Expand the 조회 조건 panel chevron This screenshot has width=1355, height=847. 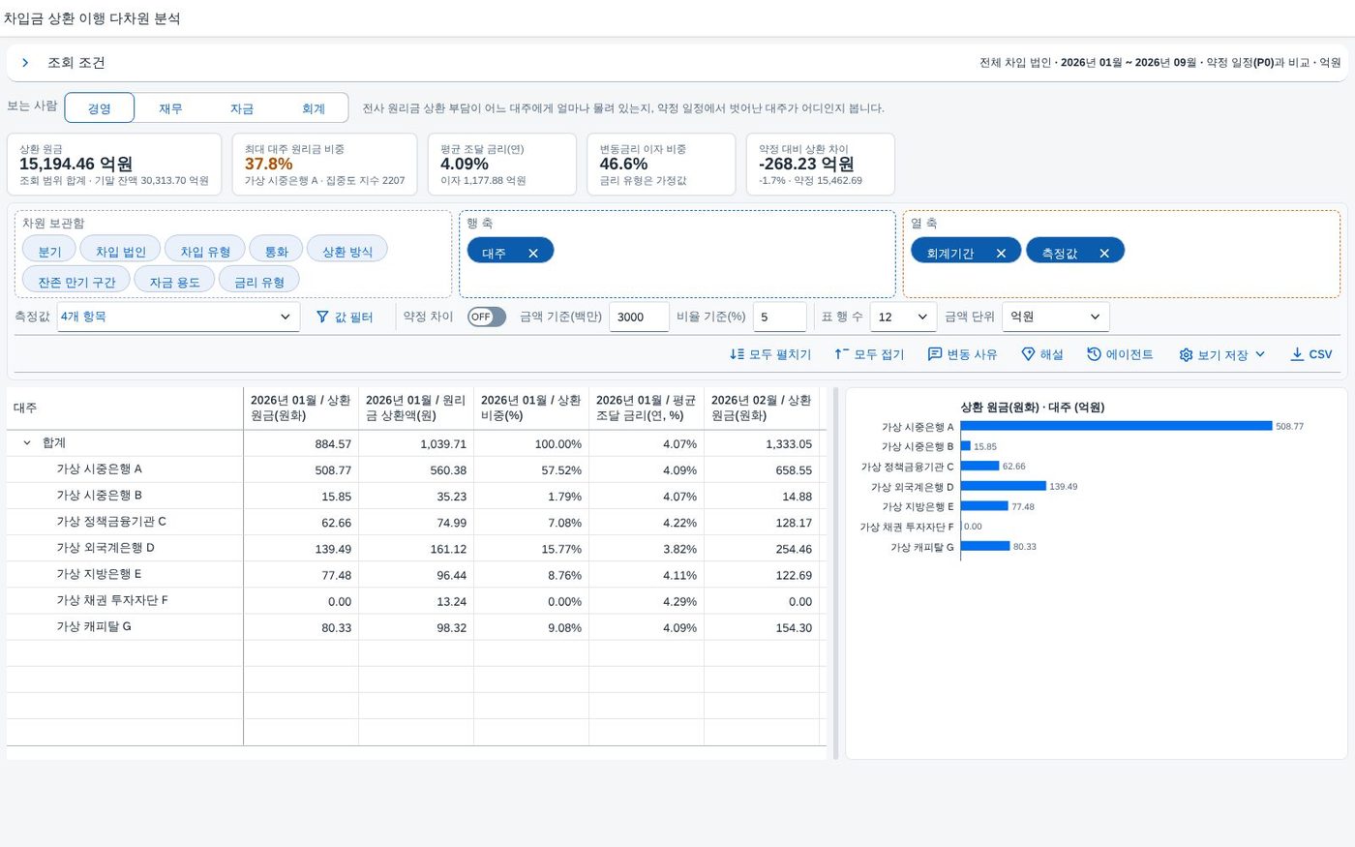point(25,63)
